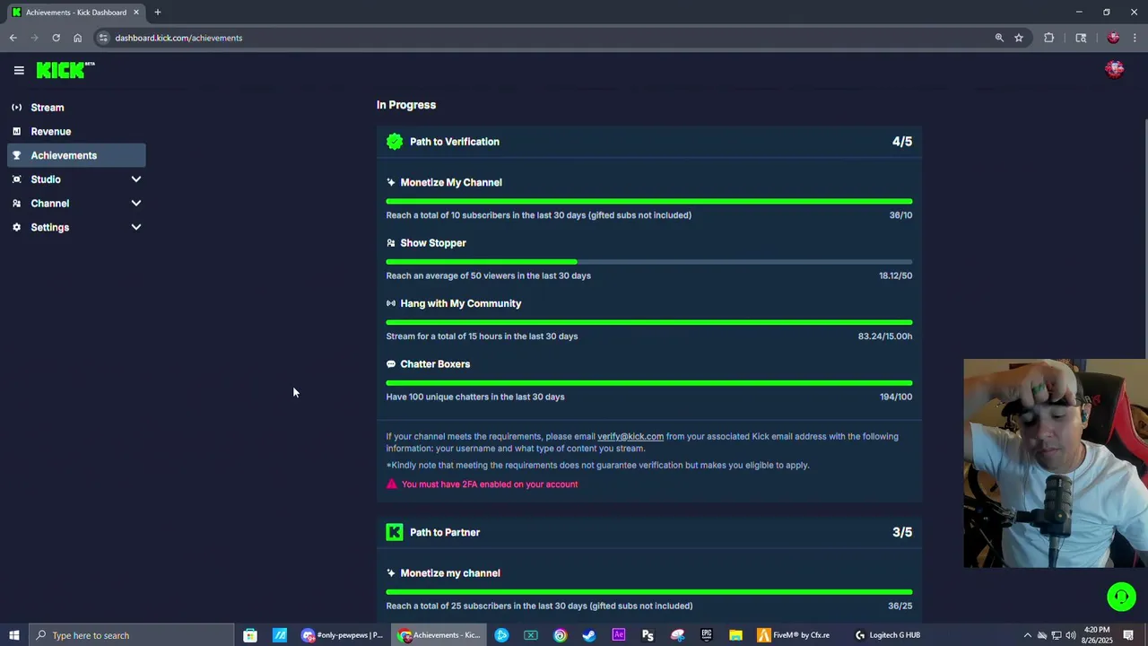Viewport: 1148px width, 646px height.
Task: Switch to #only-pewpews Discord window
Action: [x=342, y=635]
